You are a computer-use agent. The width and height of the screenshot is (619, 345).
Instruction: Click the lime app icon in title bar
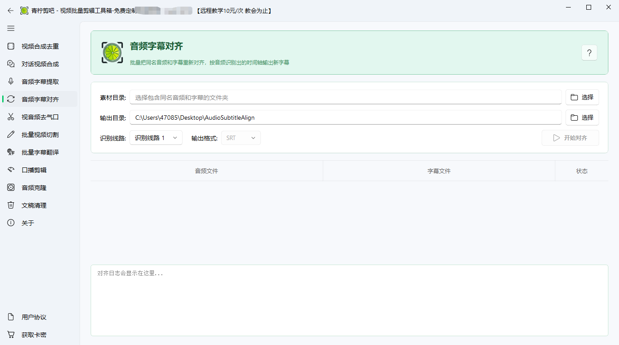tap(24, 11)
